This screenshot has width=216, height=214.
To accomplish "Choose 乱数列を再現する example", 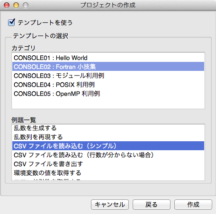I will (x=108, y=137).
